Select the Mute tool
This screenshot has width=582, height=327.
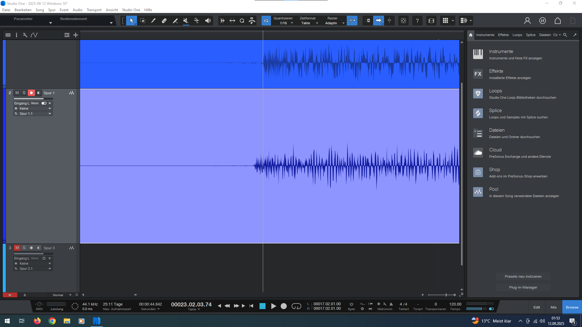point(186,21)
